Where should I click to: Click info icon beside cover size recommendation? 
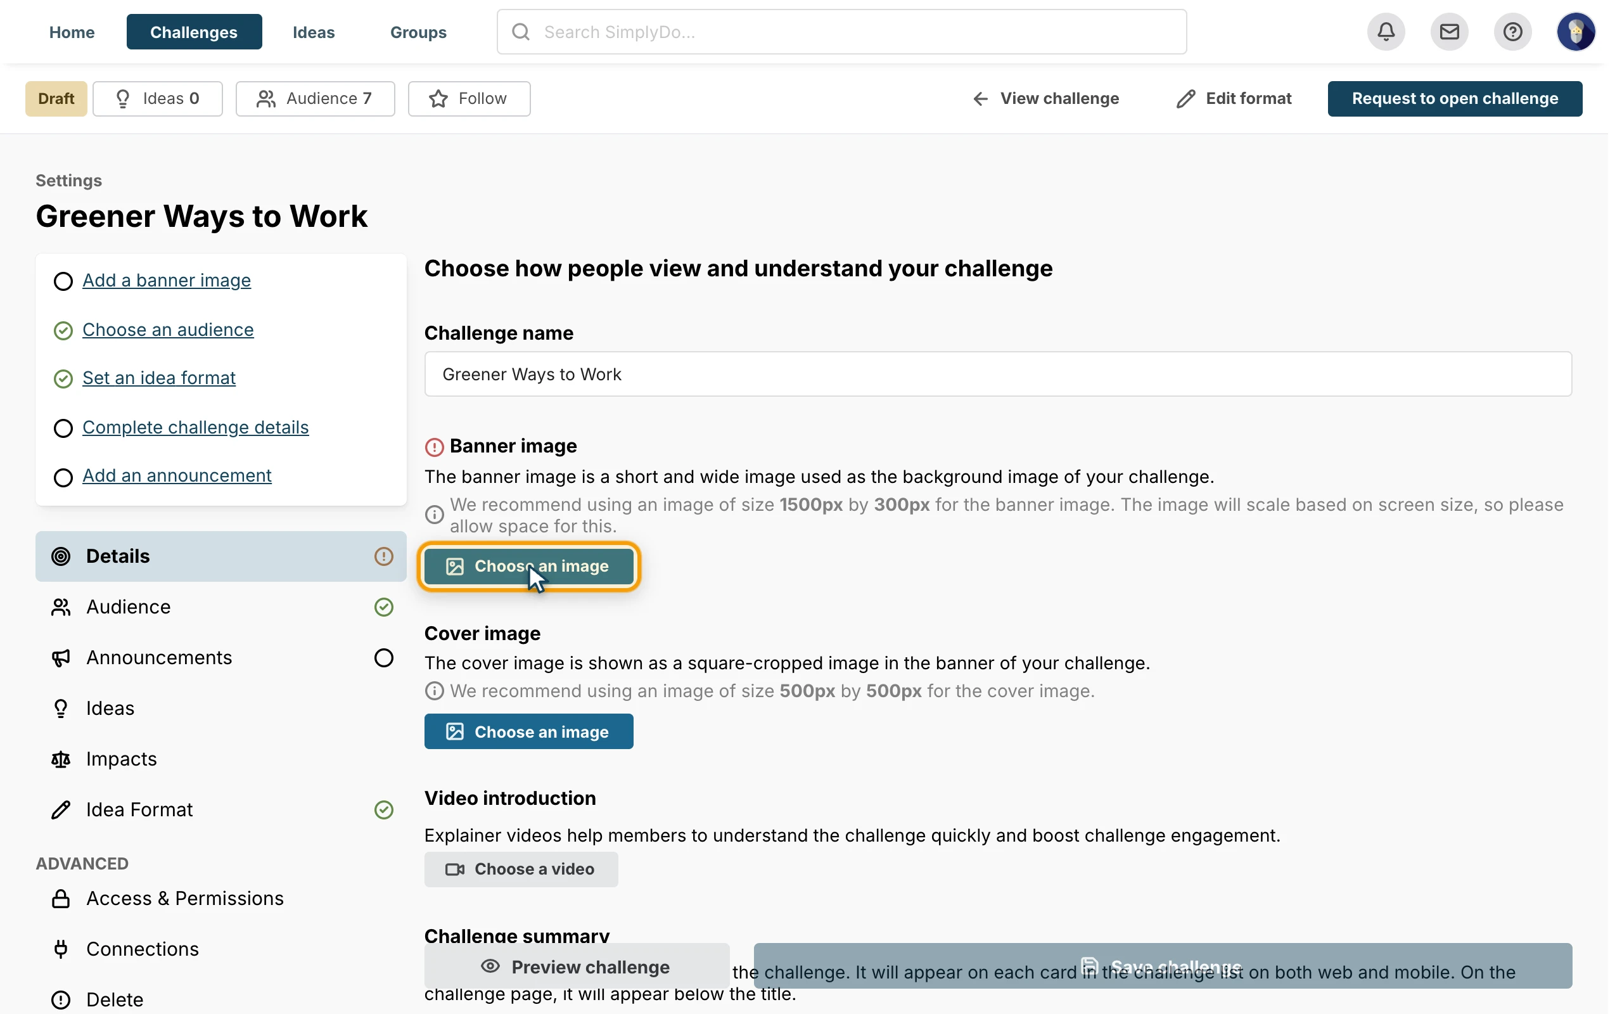(434, 691)
